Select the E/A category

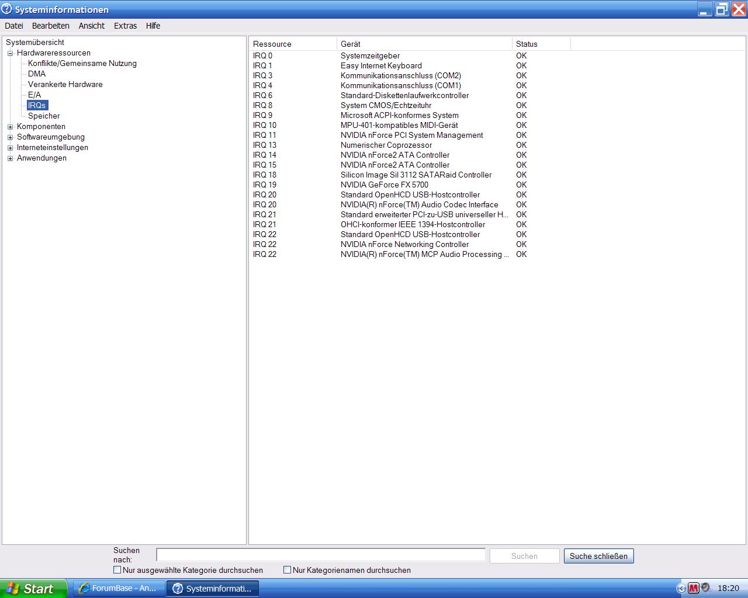[34, 95]
